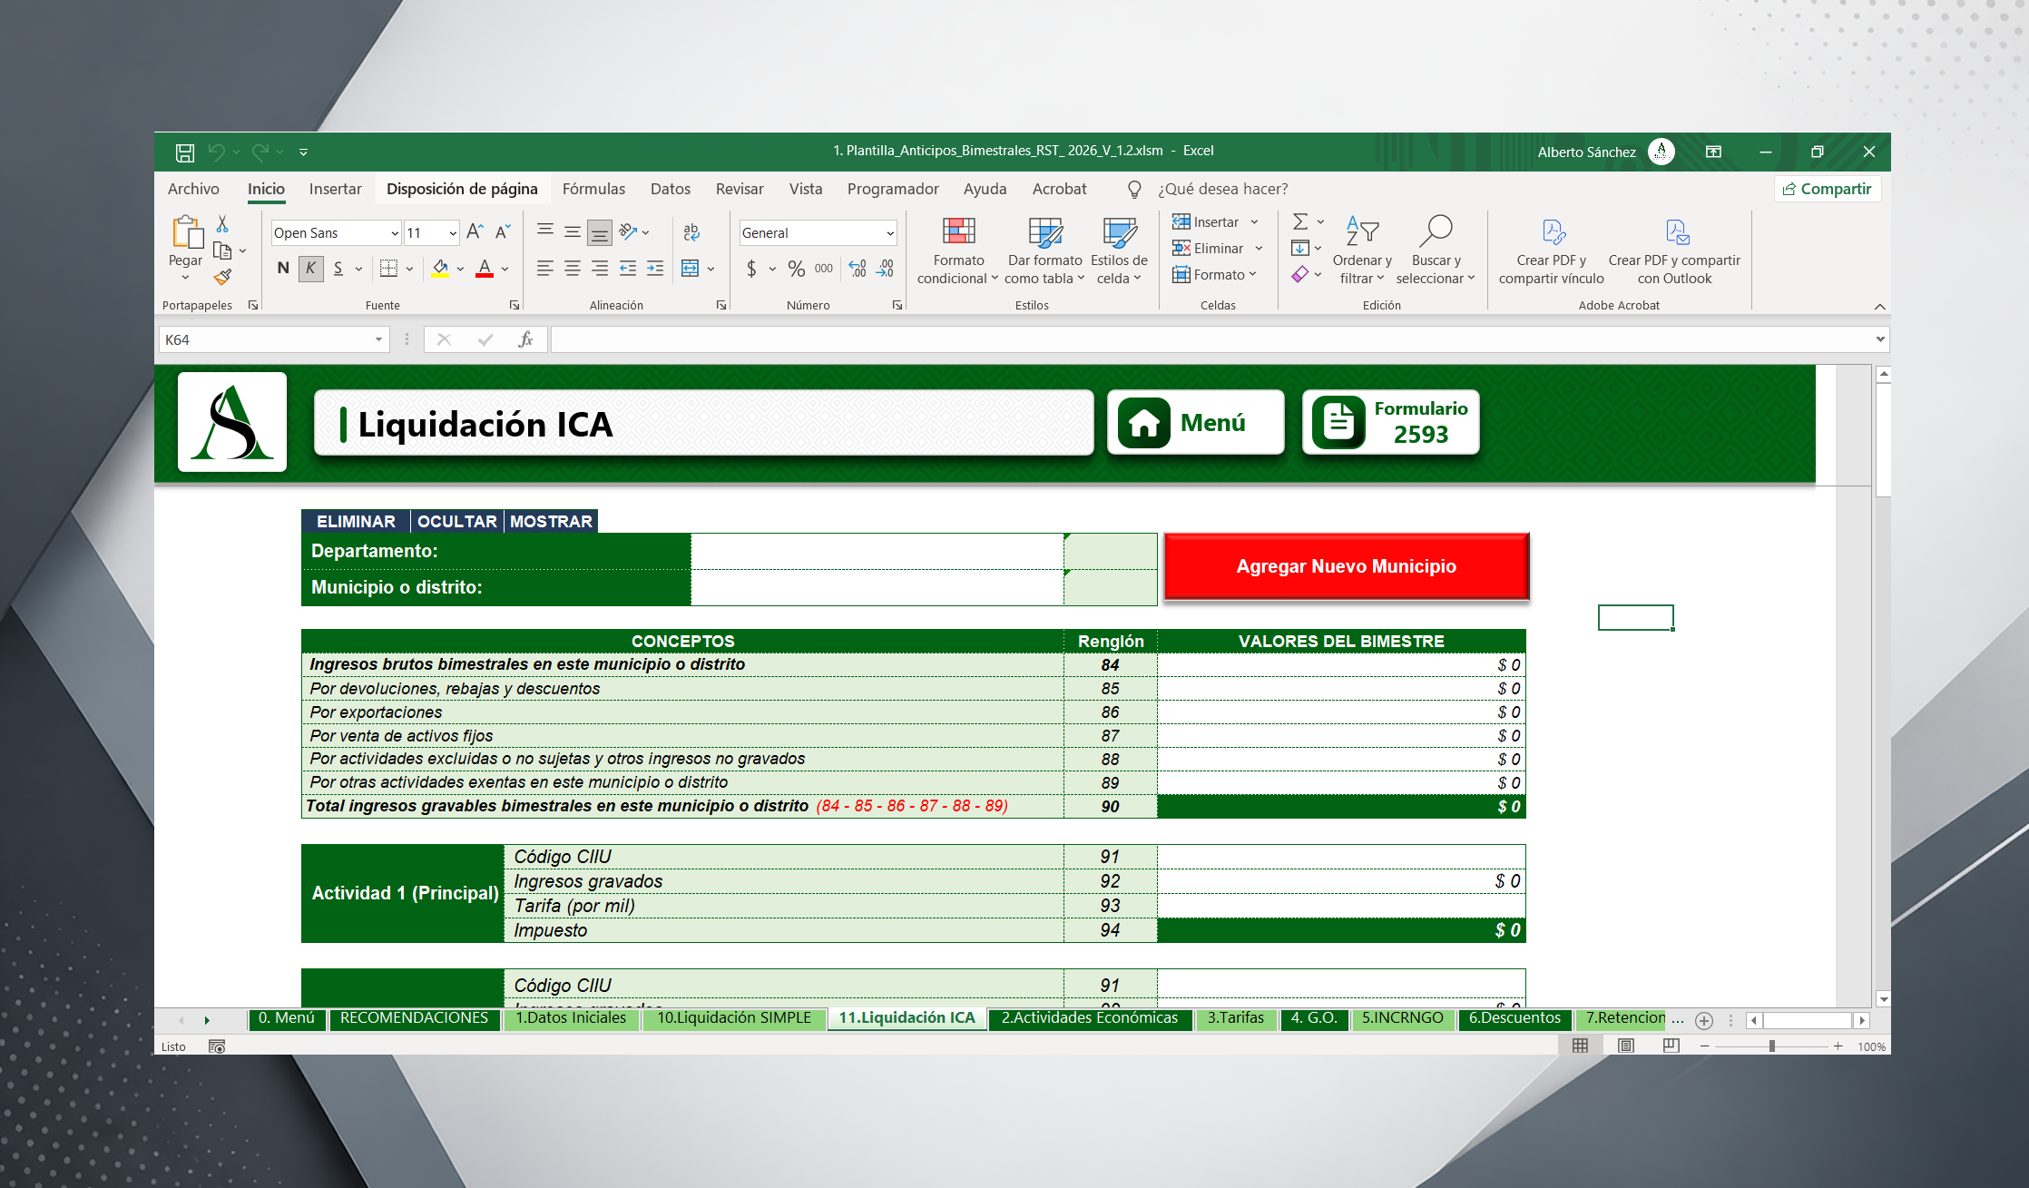
Task: Click Agregar Nuevo Municipio button
Action: pos(1346,566)
